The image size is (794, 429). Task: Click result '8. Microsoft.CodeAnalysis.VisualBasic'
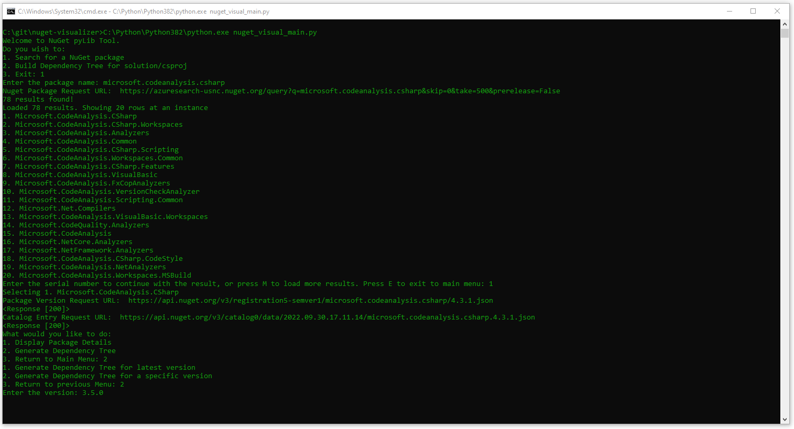(x=80, y=175)
